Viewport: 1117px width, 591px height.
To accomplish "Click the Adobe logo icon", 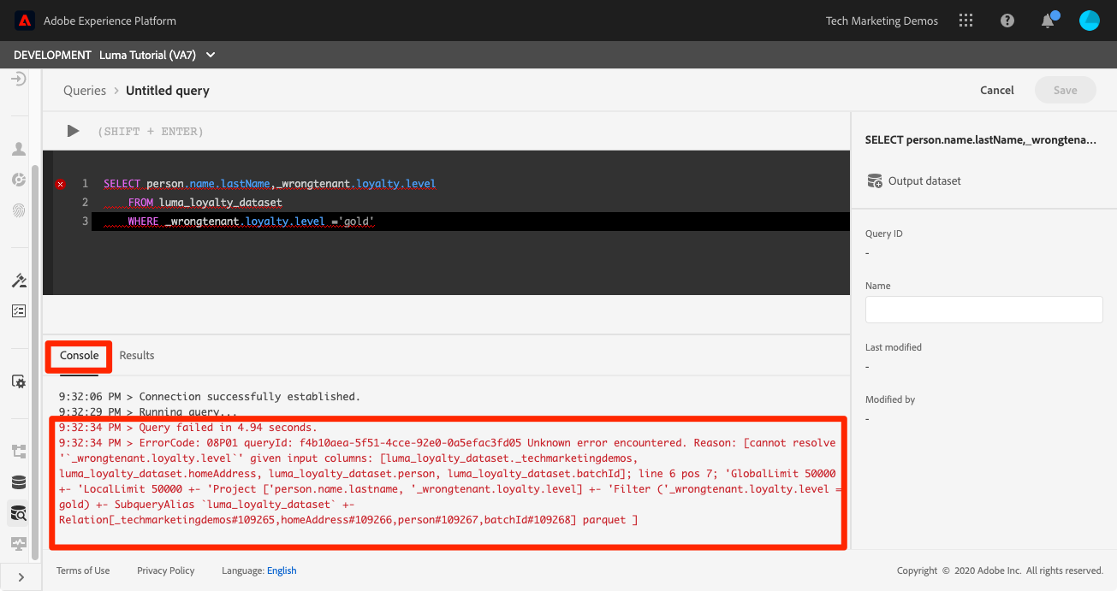I will pyautogui.click(x=25, y=21).
